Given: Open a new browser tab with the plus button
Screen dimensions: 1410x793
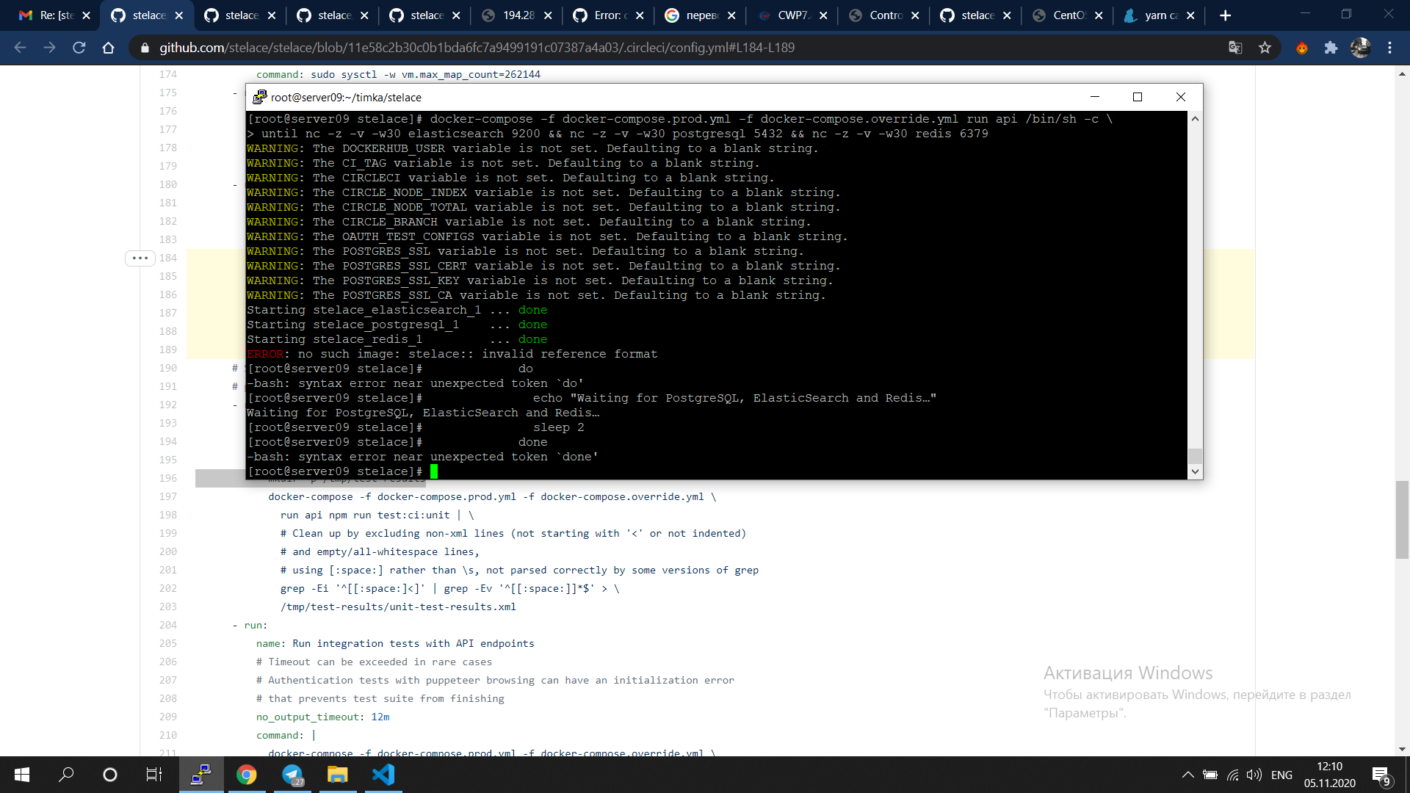Looking at the screenshot, I should (1226, 15).
